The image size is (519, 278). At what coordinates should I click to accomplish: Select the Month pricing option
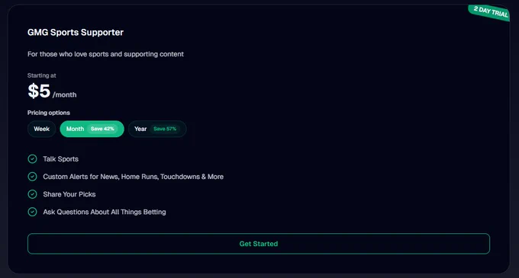click(92, 129)
